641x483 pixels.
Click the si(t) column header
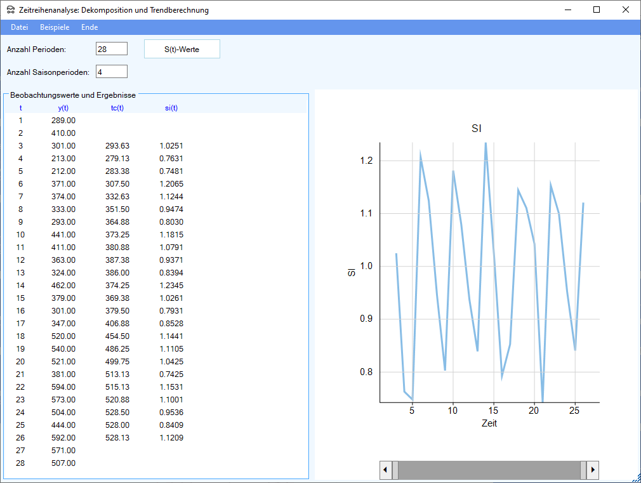[x=171, y=108]
